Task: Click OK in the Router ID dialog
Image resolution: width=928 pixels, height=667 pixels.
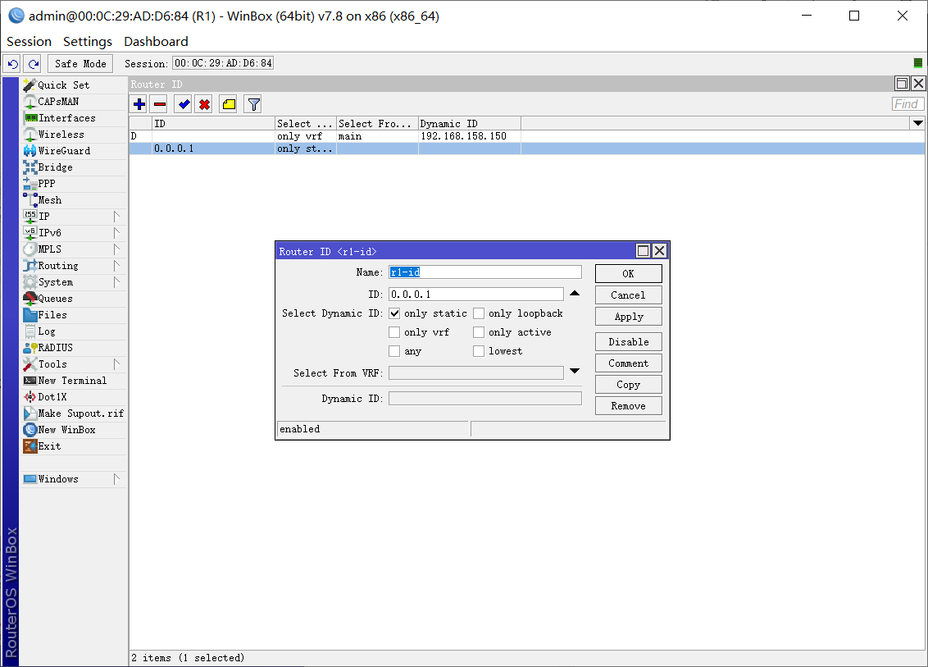Action: point(628,274)
